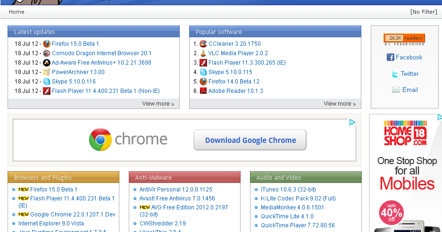Click the Flash Player icon beside 11.3.300.265 (IE)

point(203,63)
